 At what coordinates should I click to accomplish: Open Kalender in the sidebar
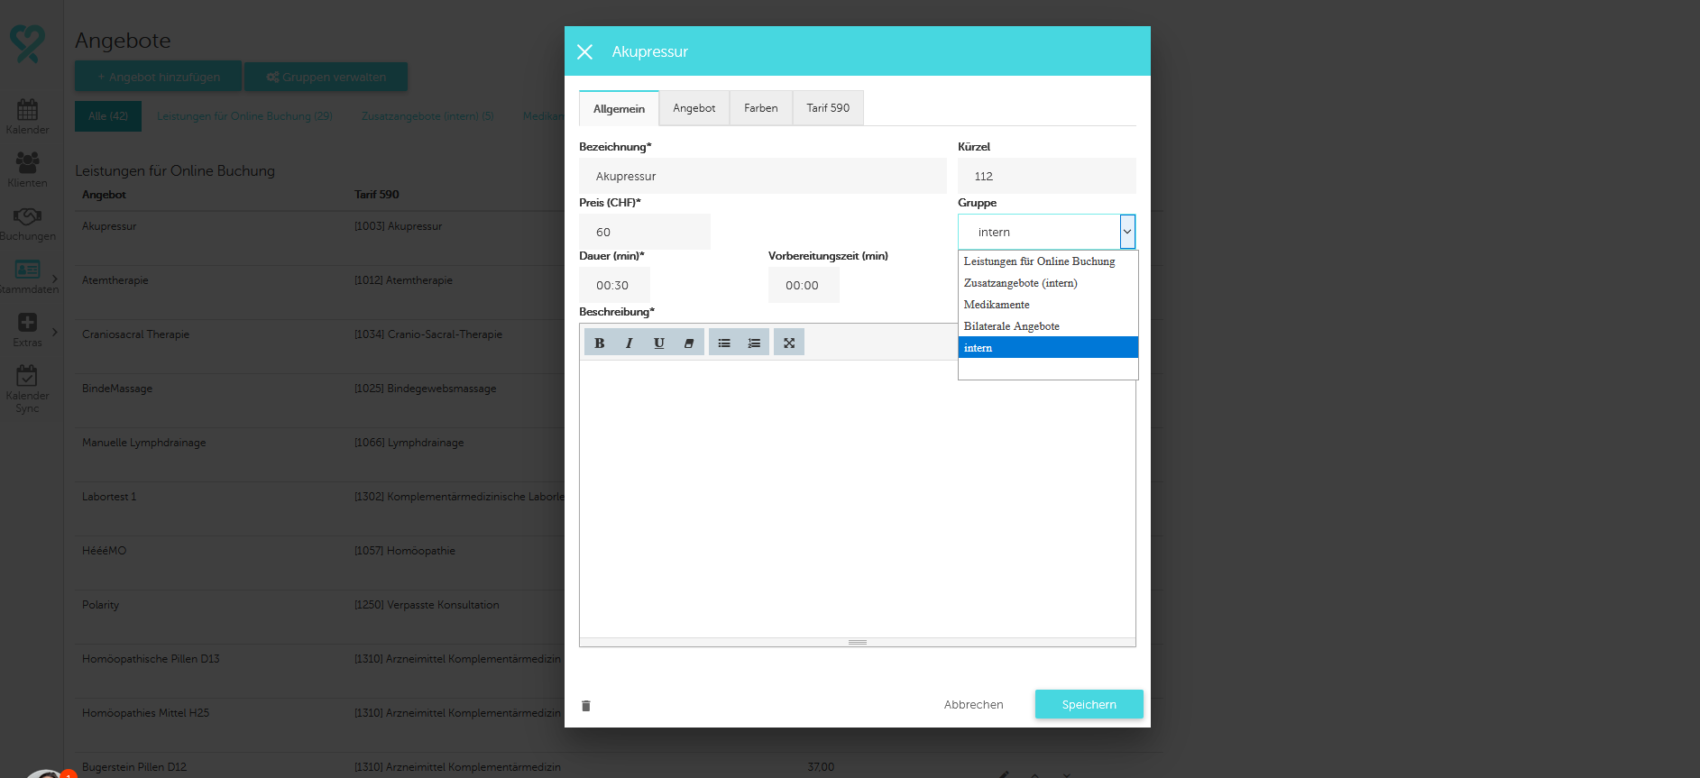pos(27,116)
